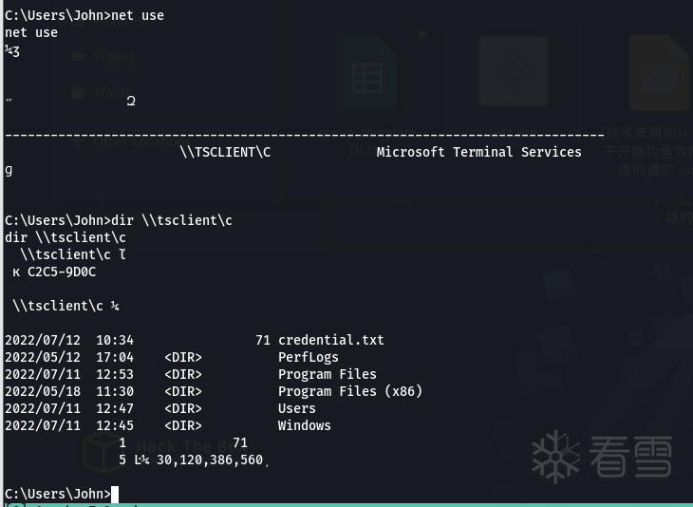Click the free bytes value 30,120,386,560
This screenshot has width=693, height=507.
(210, 460)
